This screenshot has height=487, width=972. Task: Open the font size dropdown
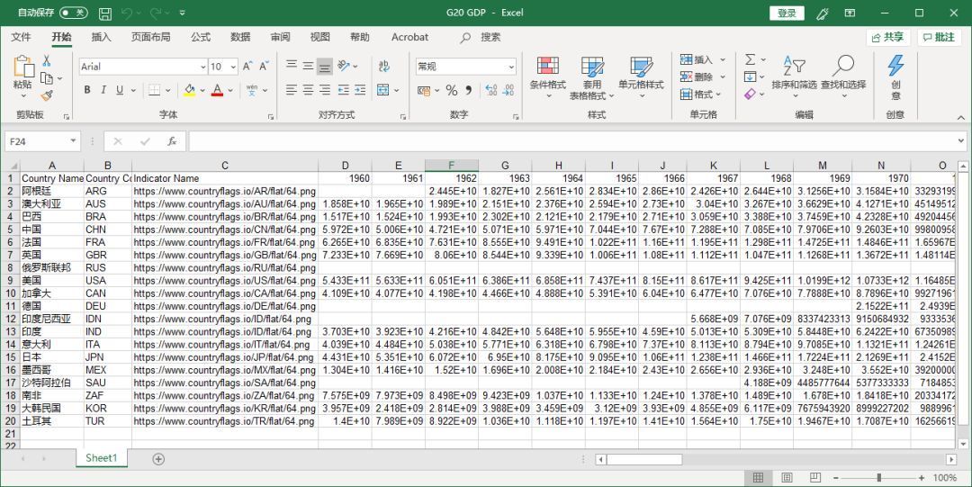point(233,67)
